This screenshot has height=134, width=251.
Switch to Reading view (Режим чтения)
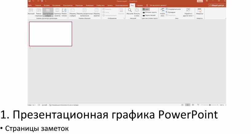[64, 12]
